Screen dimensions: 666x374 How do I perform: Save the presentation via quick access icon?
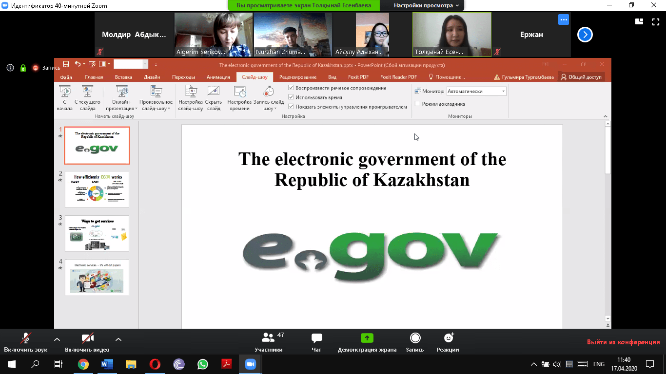(x=66, y=64)
